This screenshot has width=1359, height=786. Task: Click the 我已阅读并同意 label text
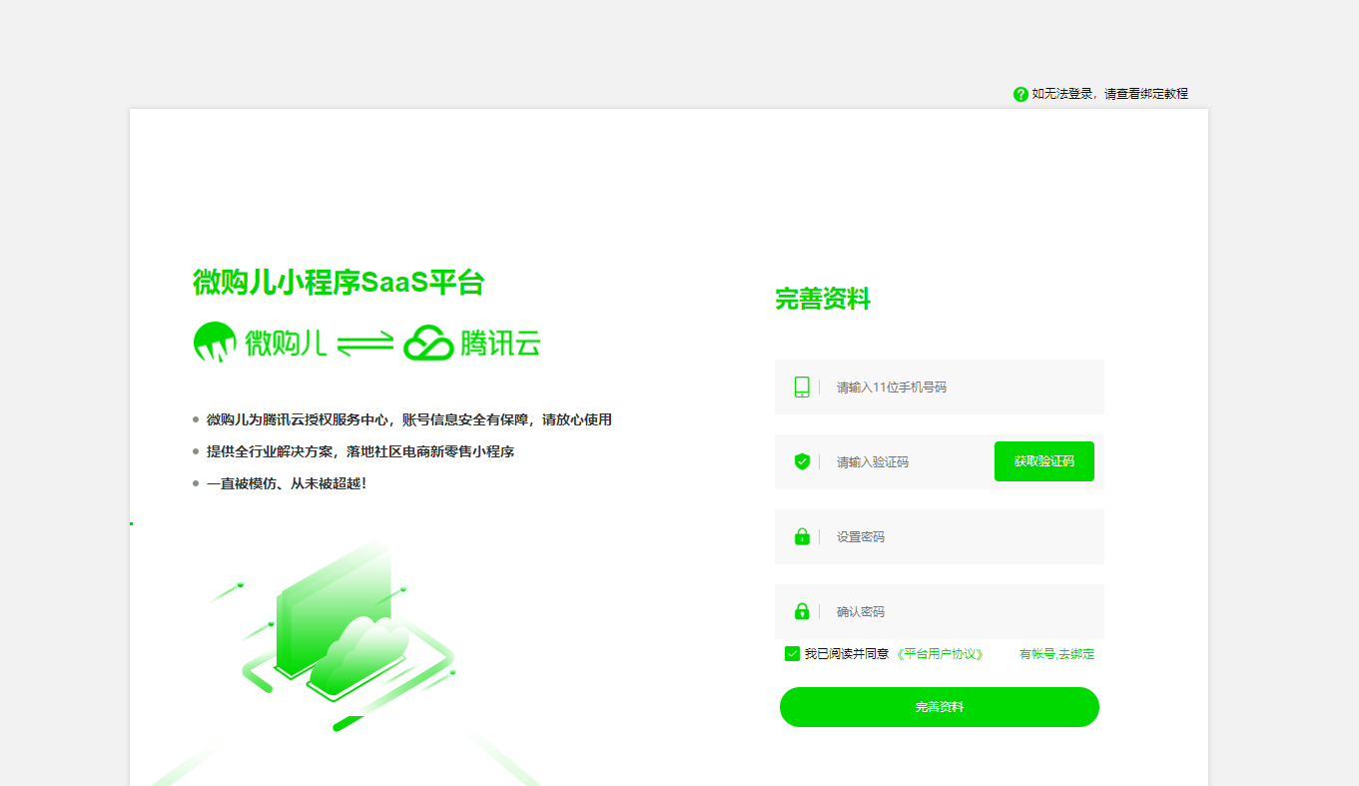pyautogui.click(x=847, y=654)
